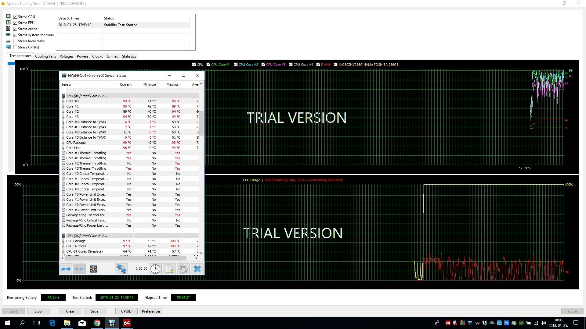This screenshot has height=329, width=586.
Task: Open the NVIDIA tray icon
Action: [521, 323]
